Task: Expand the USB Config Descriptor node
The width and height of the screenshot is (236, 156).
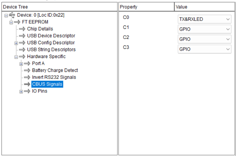Action: click(16, 43)
